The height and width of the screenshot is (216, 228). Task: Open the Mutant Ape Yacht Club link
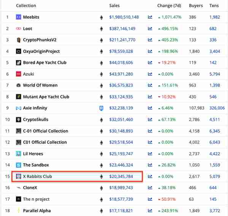click(46, 97)
